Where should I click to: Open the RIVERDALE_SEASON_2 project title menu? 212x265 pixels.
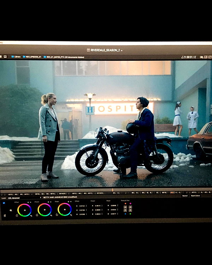click(x=105, y=50)
